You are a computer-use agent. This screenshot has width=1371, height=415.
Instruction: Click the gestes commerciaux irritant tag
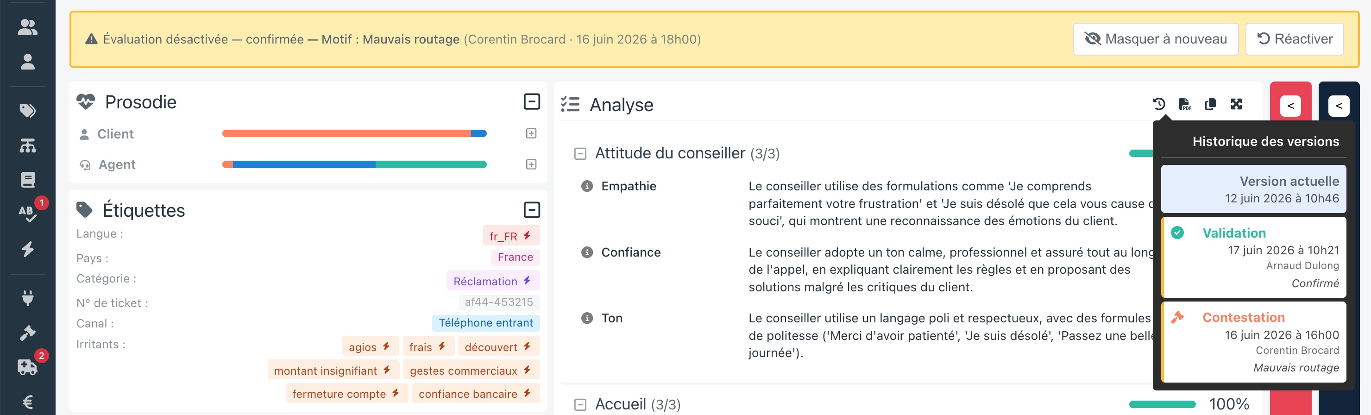click(471, 371)
